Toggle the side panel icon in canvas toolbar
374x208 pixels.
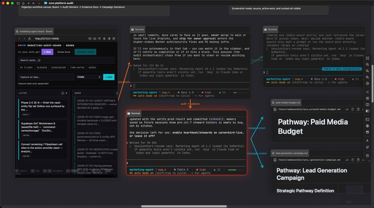tap(367, 111)
